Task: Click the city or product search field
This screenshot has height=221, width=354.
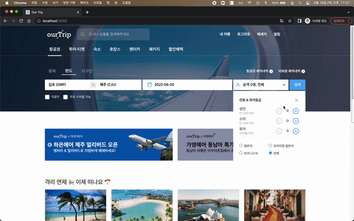Action: [113, 34]
